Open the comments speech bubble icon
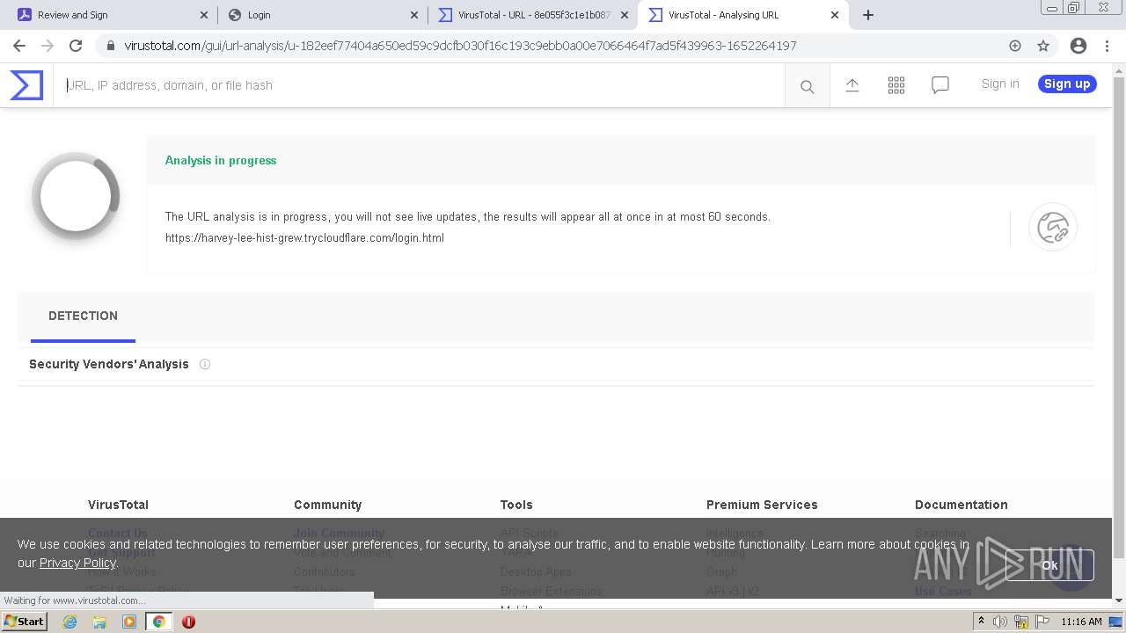This screenshot has height=633, width=1126. coord(940,84)
